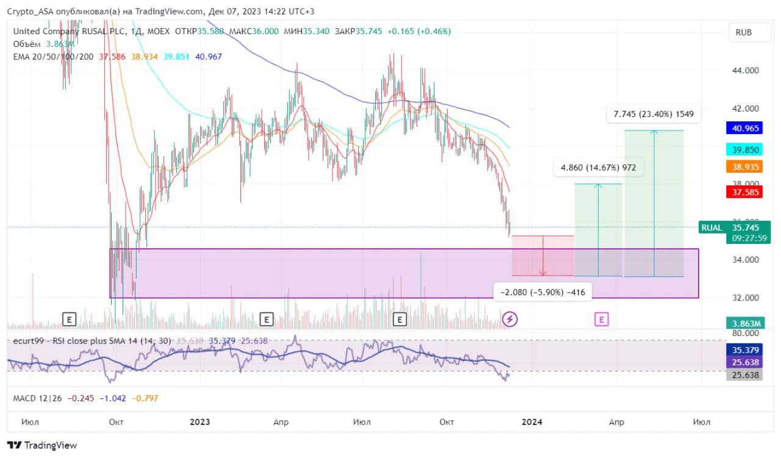Viewport: 781px width, 458px height.
Task: Open the purple upcoming earnings E marker
Action: pyautogui.click(x=602, y=319)
